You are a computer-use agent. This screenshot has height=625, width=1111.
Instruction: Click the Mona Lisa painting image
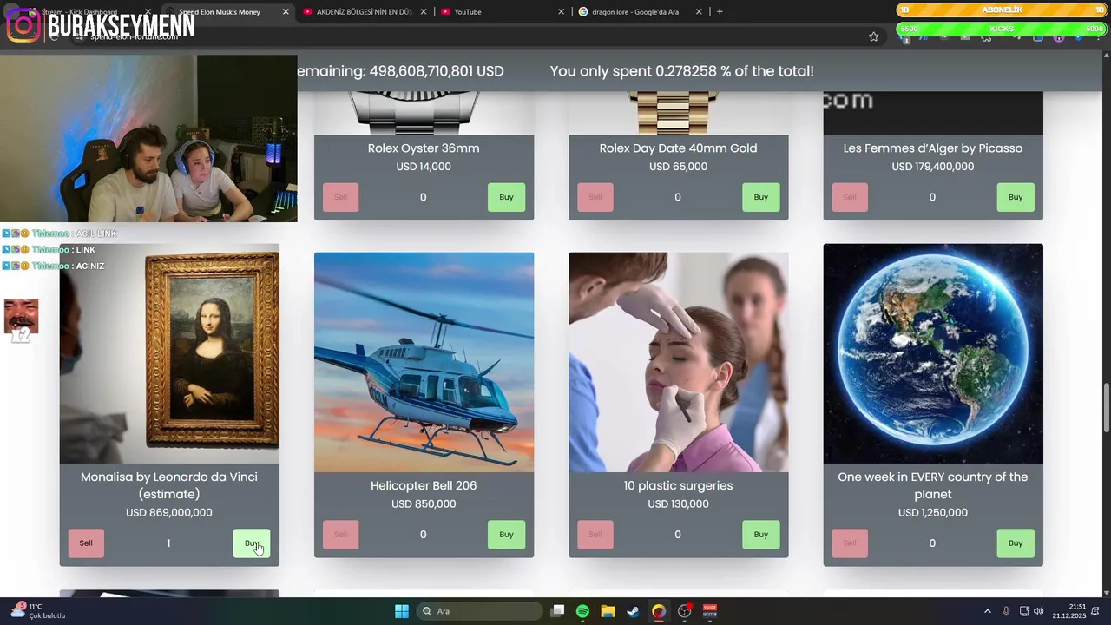(169, 353)
